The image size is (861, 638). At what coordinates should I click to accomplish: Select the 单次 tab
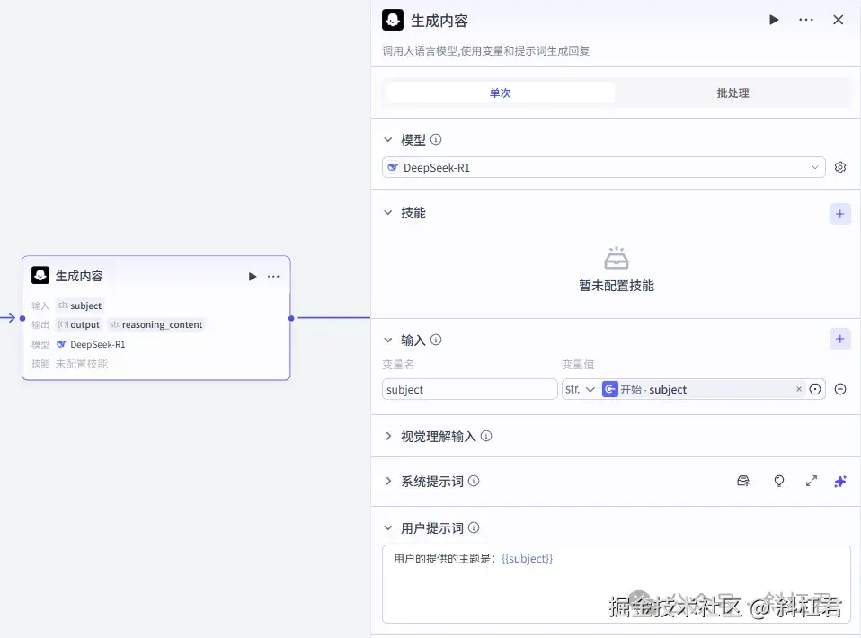pyautogui.click(x=500, y=92)
